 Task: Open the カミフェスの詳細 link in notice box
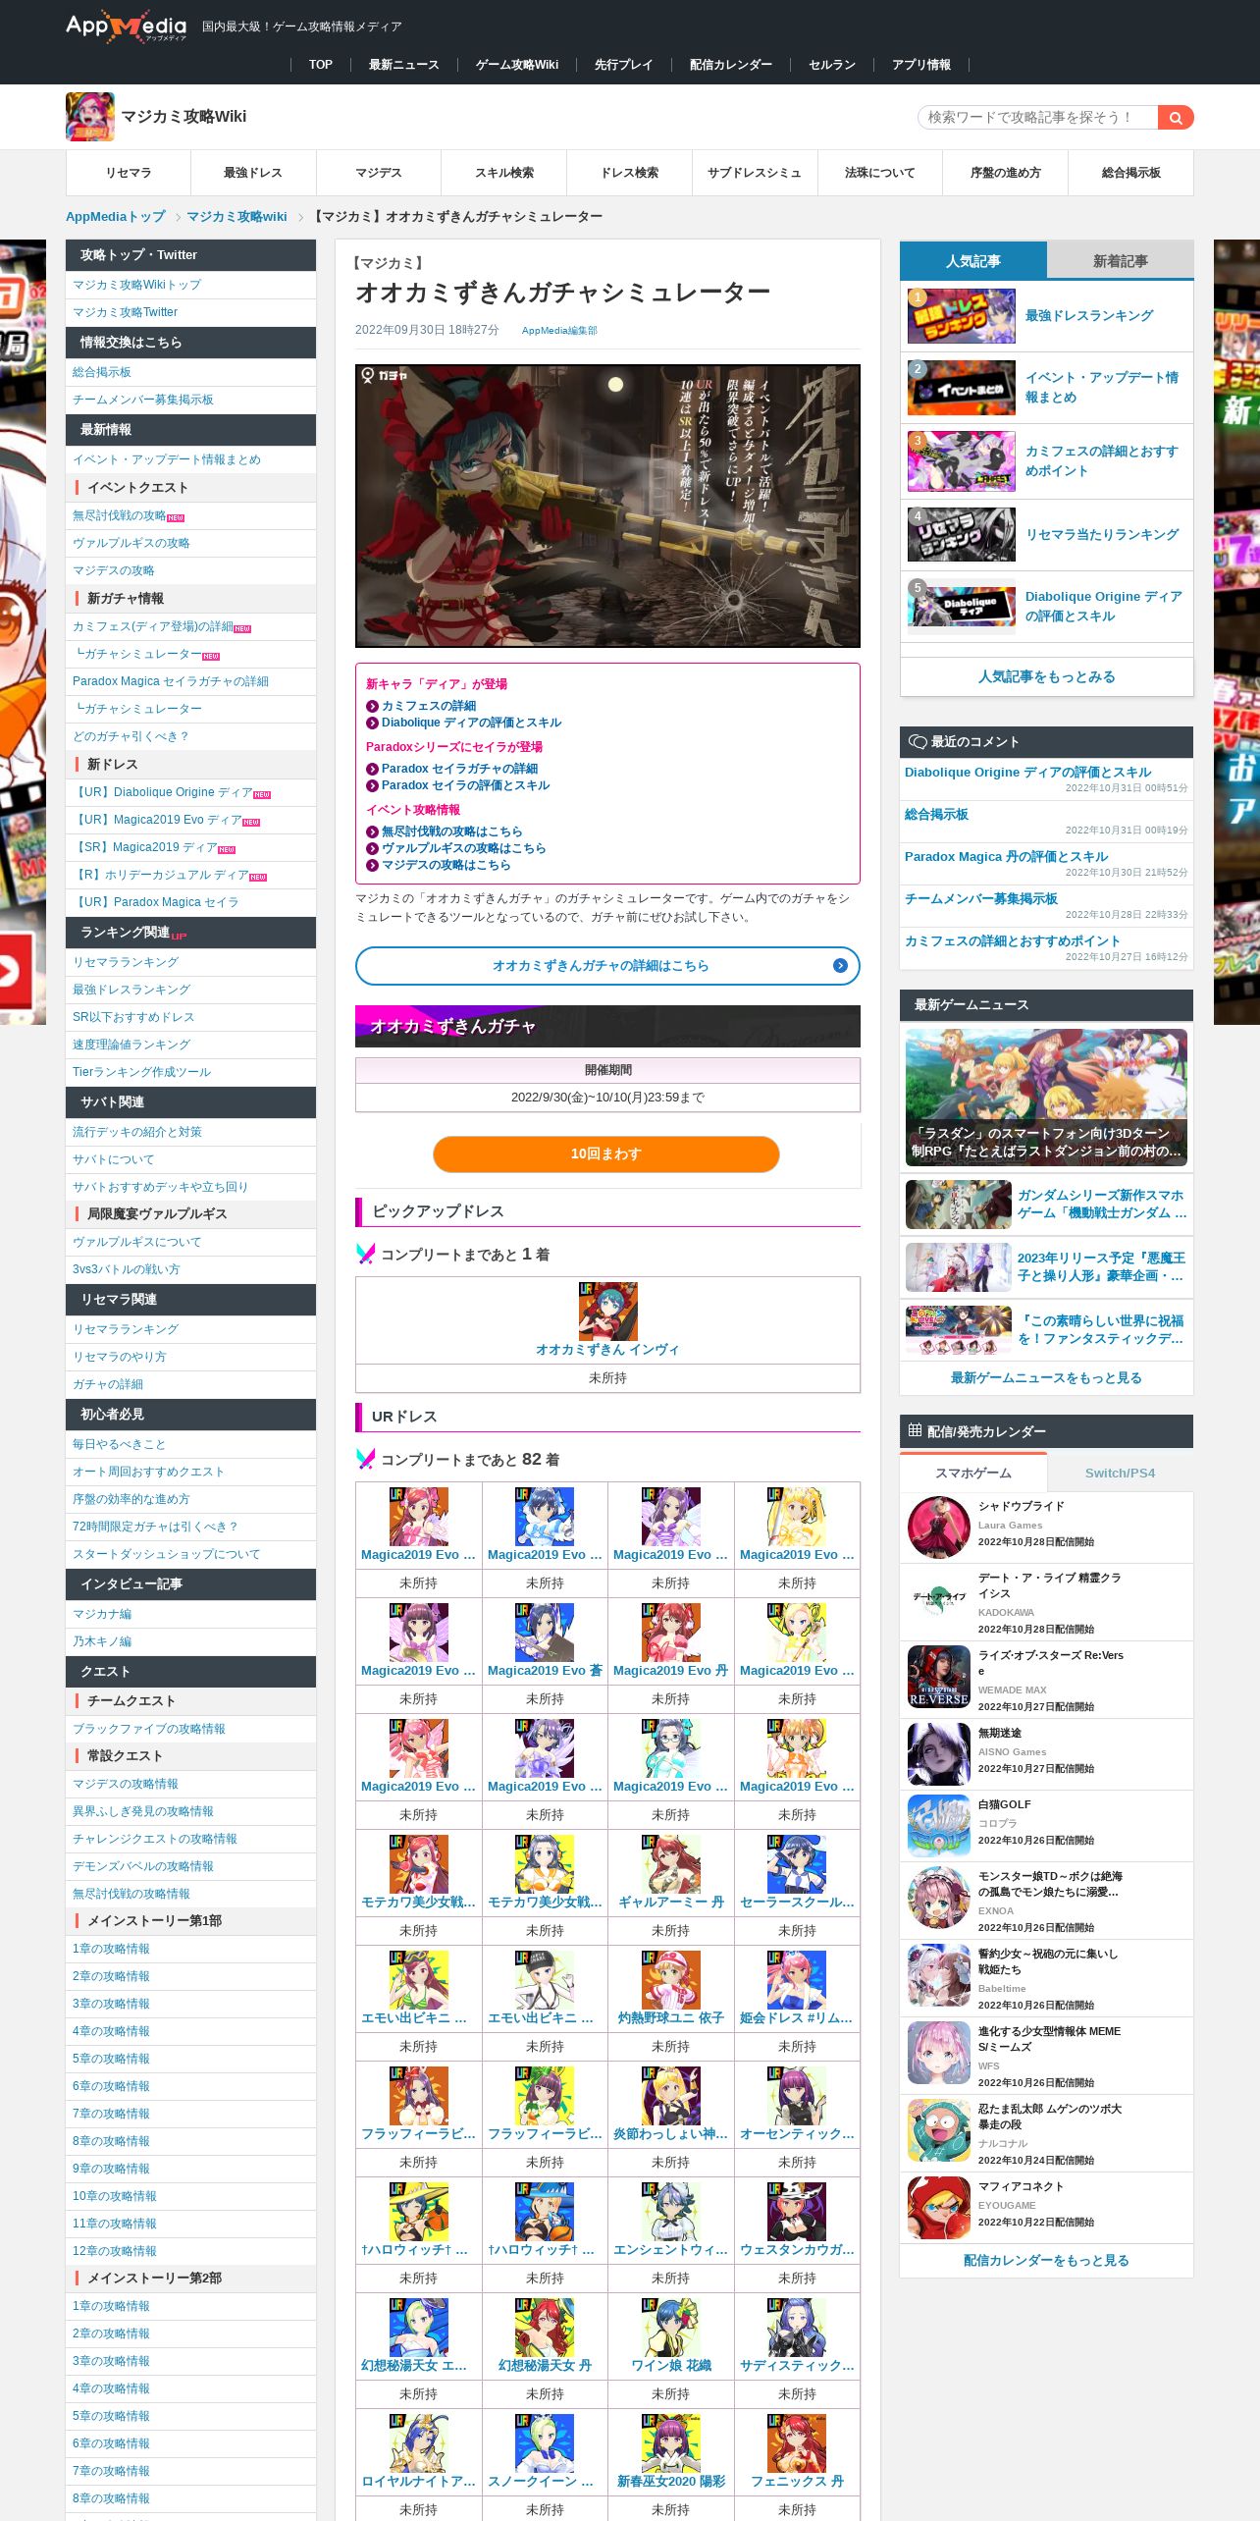click(x=429, y=706)
